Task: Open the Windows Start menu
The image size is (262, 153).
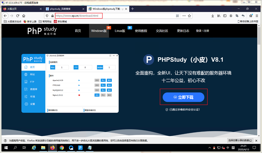Action: 6,148
